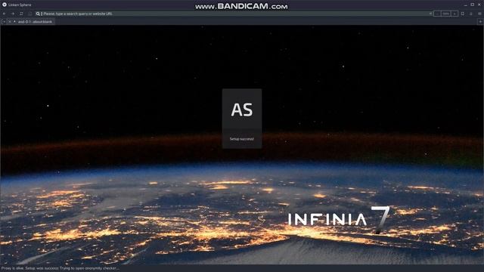Maximize the Linken Sphere window
The height and width of the screenshot is (272, 484).
point(473,5)
